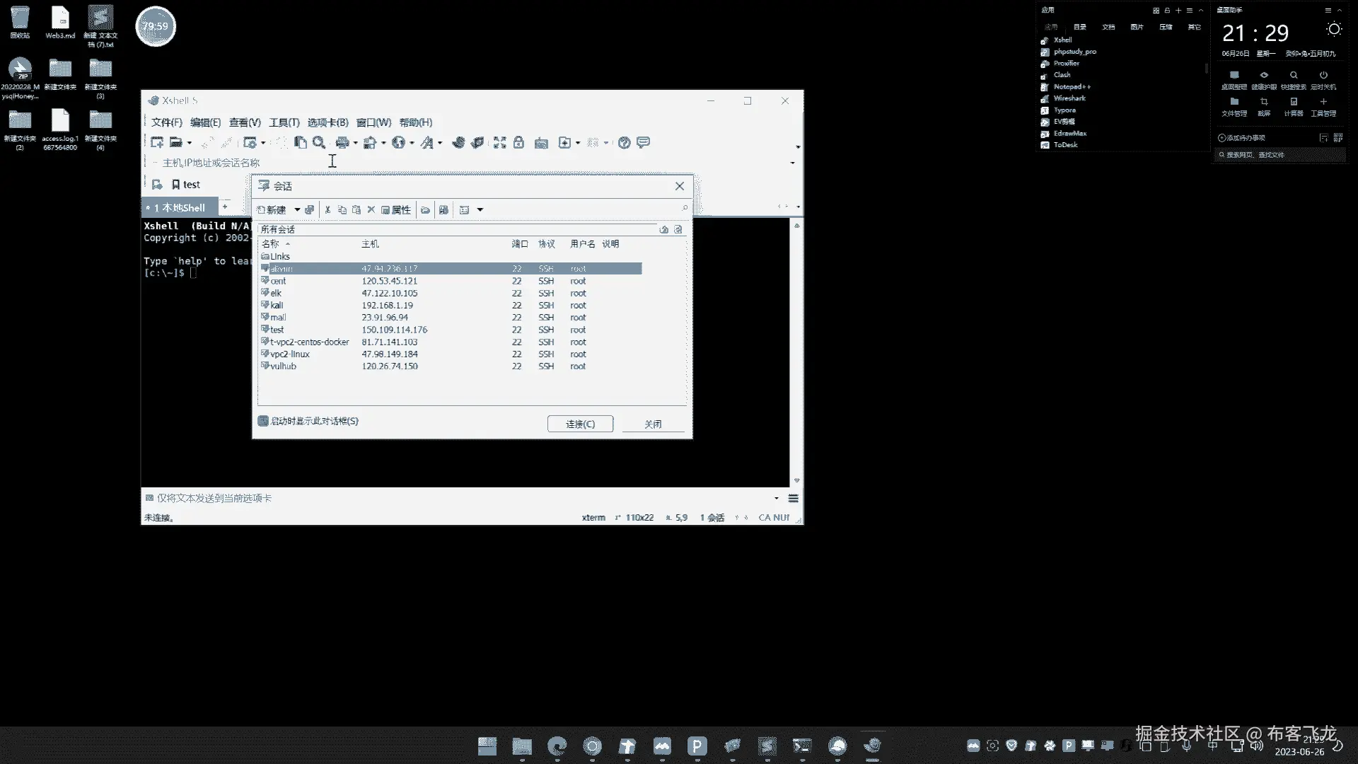This screenshot has height=764, width=1358.
Task: Select the vulhub session entry
Action: pos(283,366)
